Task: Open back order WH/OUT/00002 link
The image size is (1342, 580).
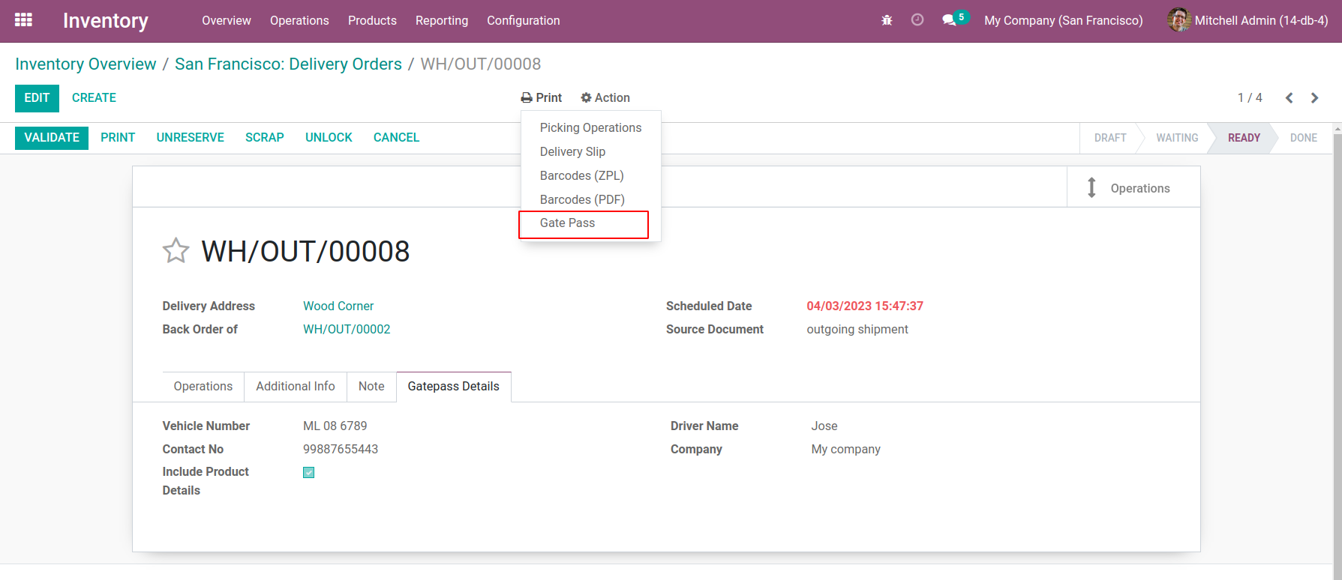Action: coord(347,329)
